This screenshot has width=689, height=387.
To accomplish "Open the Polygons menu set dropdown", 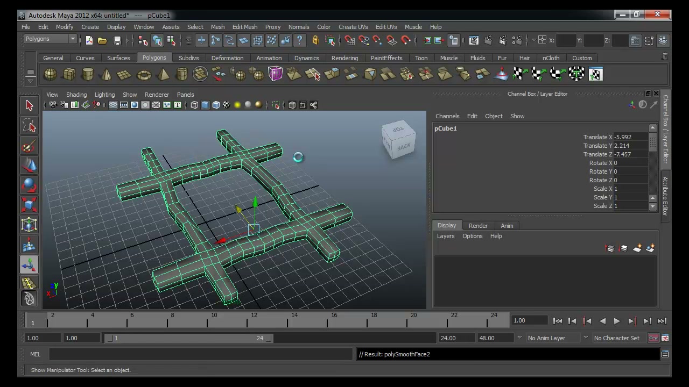I will pyautogui.click(x=51, y=39).
